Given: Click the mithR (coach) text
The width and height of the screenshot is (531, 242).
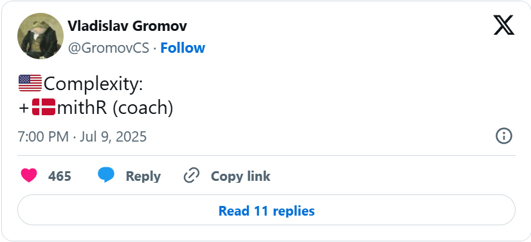Looking at the screenshot, I should tap(115, 107).
